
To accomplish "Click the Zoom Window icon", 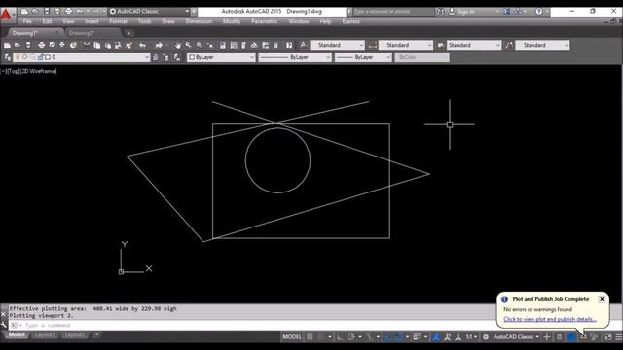I will point(200,46).
